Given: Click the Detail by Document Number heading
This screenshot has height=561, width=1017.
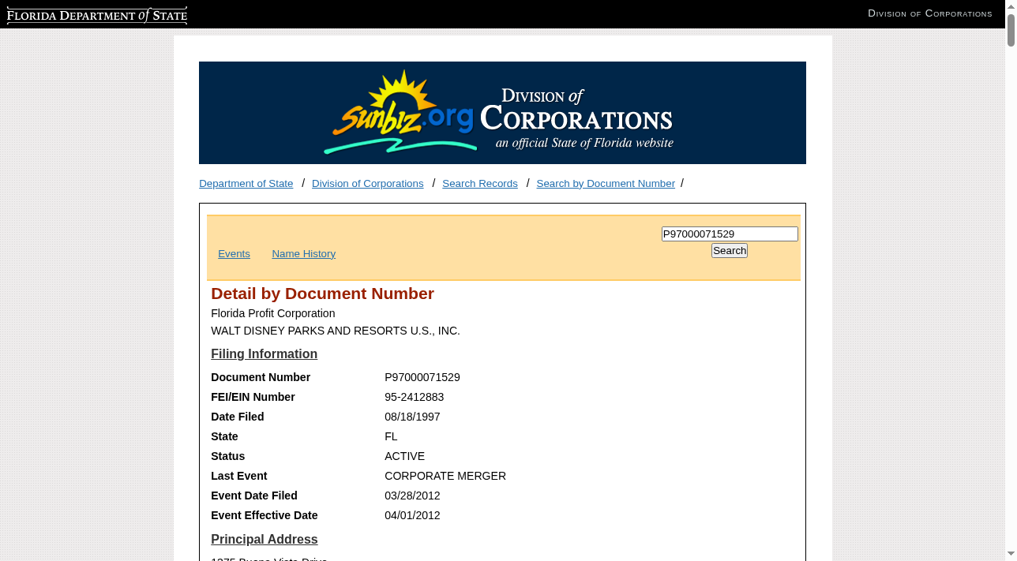Looking at the screenshot, I should 322,294.
